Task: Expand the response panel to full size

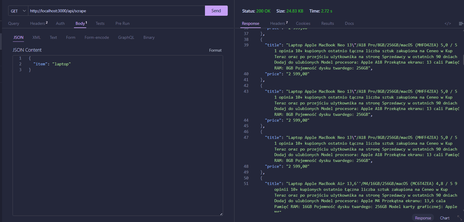Action: [460, 218]
